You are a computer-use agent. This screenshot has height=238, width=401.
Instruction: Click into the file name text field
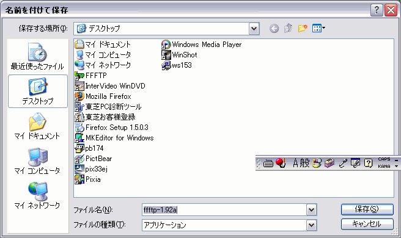224,210
